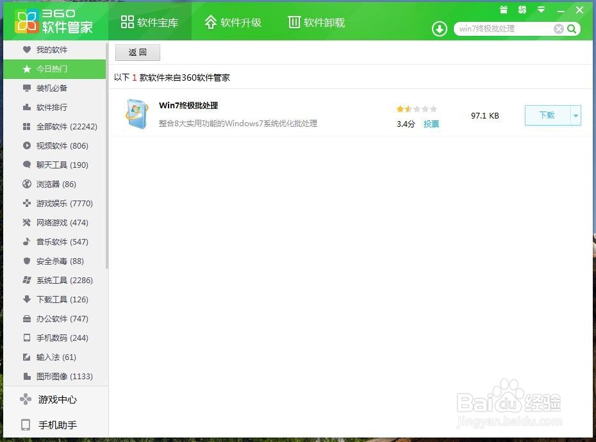
Task: Click the Win7终极批处理 software icon
Action: [x=137, y=113]
